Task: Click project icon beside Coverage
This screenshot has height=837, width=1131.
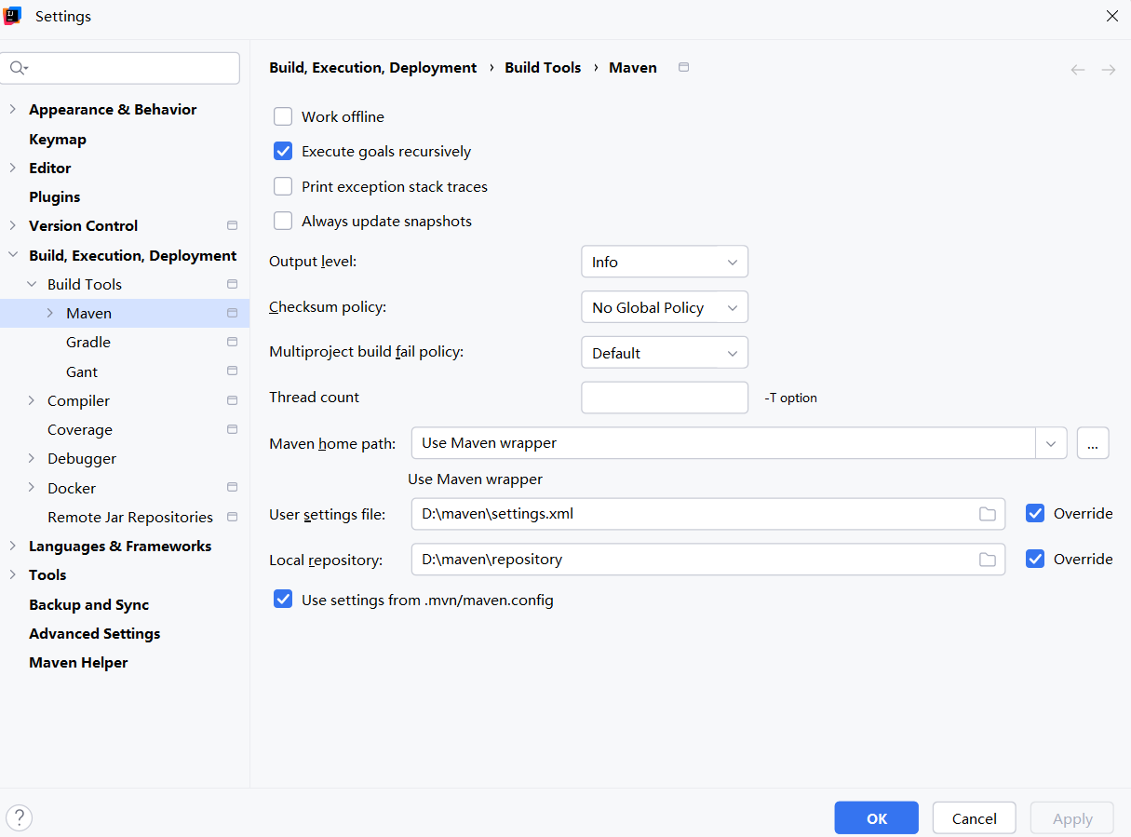Action: pos(232,429)
